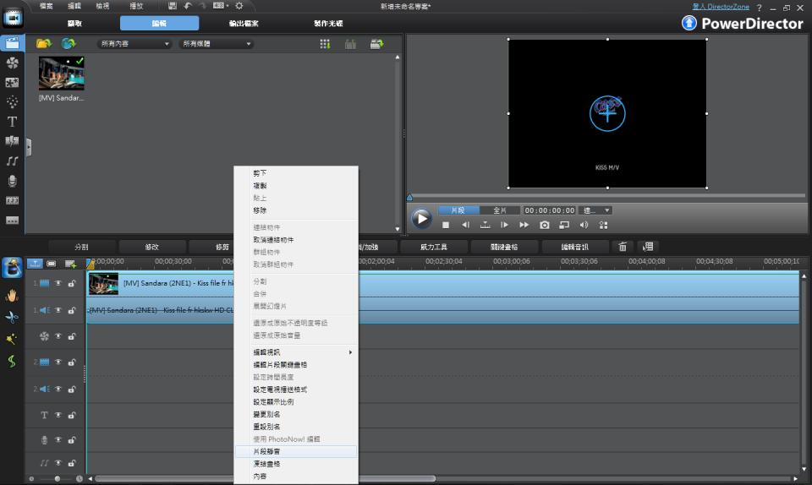
Task: Open the 所有媒體 media type dropdown
Action: pos(217,44)
